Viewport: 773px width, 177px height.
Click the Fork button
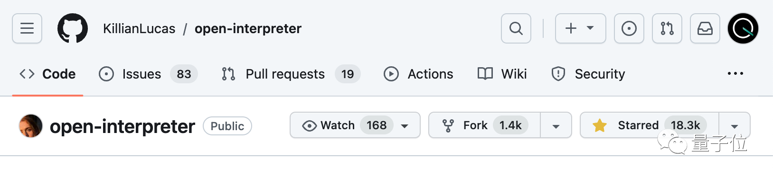pos(485,125)
